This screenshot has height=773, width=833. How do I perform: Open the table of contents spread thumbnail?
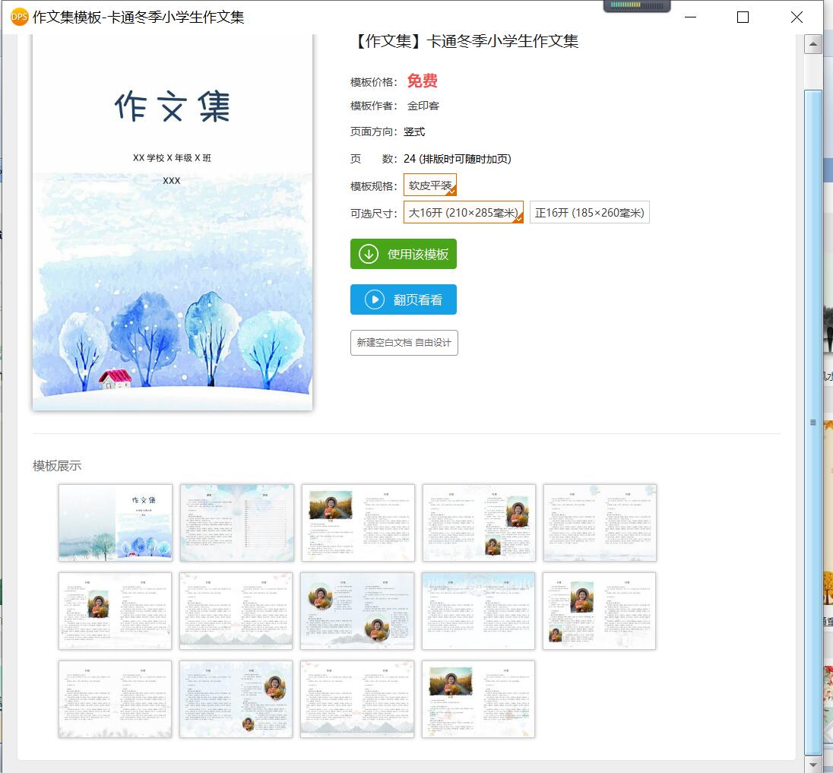[237, 523]
